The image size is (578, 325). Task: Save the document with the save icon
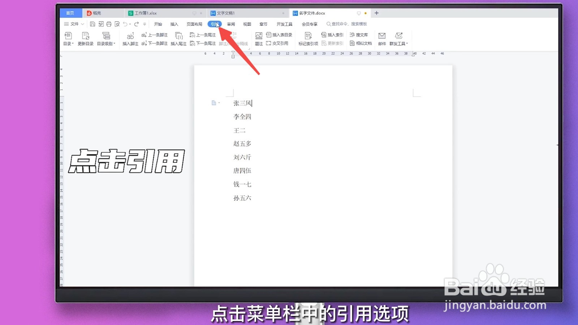pos(92,24)
